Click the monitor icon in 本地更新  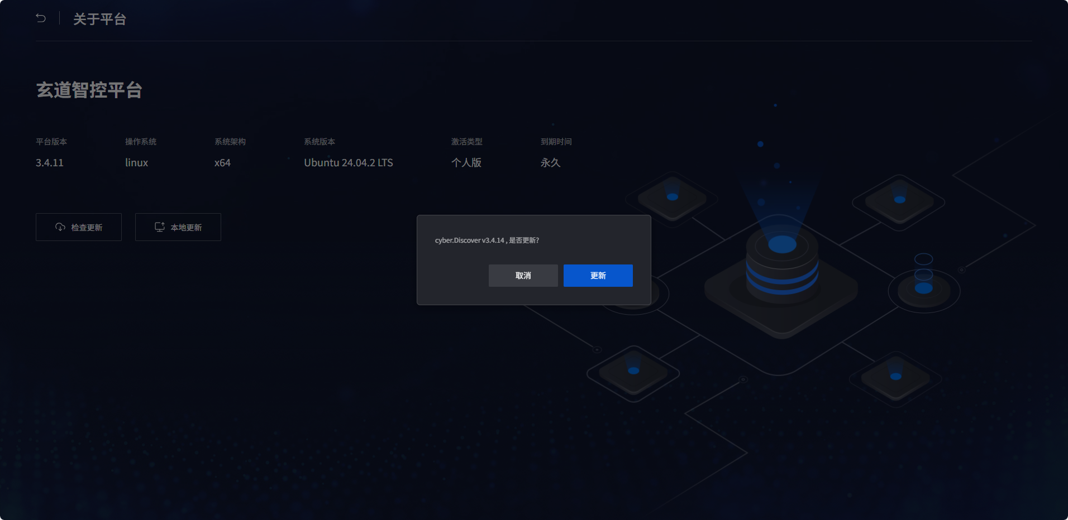(x=160, y=227)
